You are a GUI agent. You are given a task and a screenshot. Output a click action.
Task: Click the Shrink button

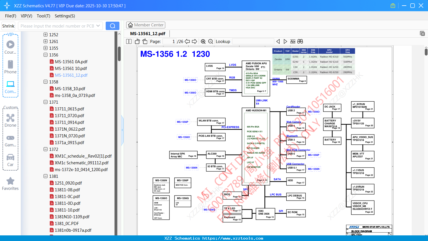pos(8,26)
